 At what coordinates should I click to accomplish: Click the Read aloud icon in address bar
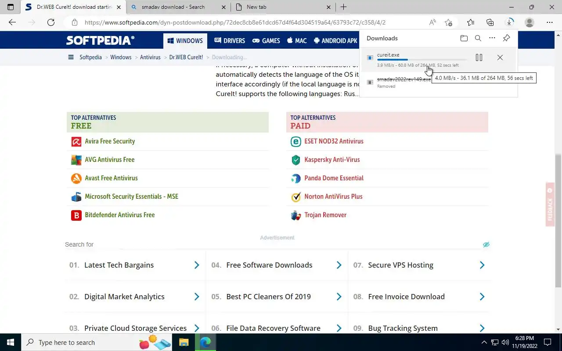click(432, 22)
